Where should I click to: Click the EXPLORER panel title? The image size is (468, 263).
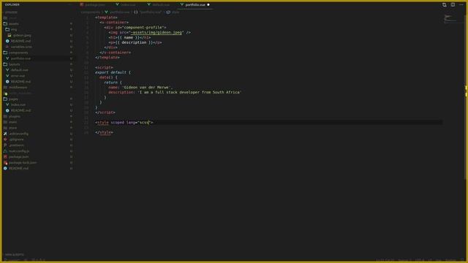click(12, 5)
